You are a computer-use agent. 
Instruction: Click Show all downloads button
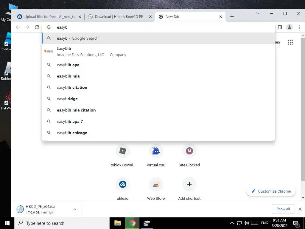[x=283, y=209]
